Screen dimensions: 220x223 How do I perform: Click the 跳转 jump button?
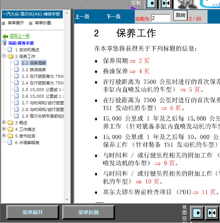180,15
